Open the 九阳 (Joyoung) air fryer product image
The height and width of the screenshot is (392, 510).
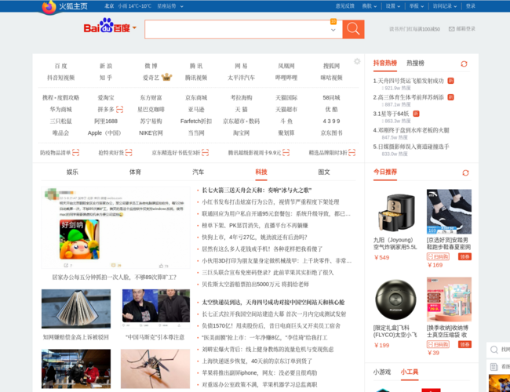[x=395, y=212]
